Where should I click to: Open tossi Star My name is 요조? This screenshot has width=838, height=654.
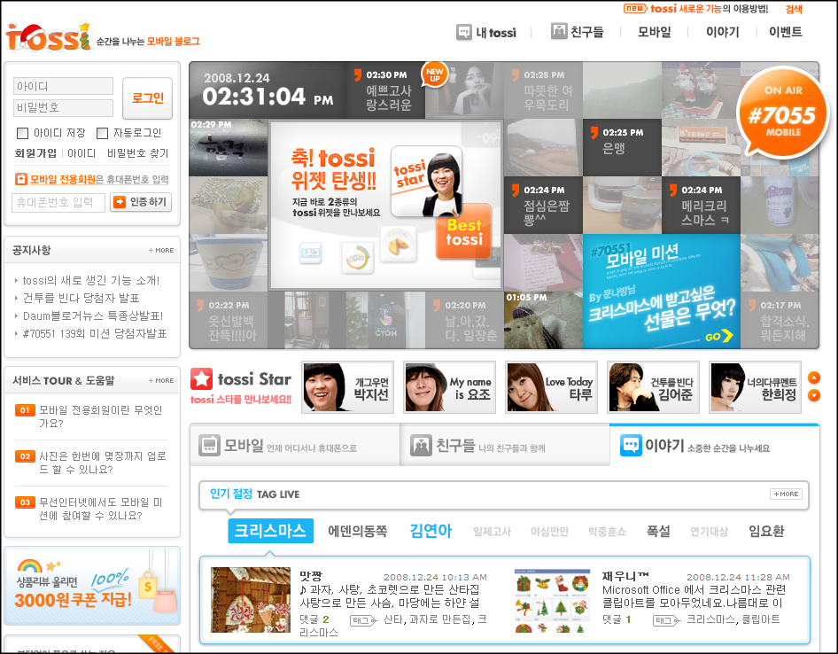pos(449,387)
